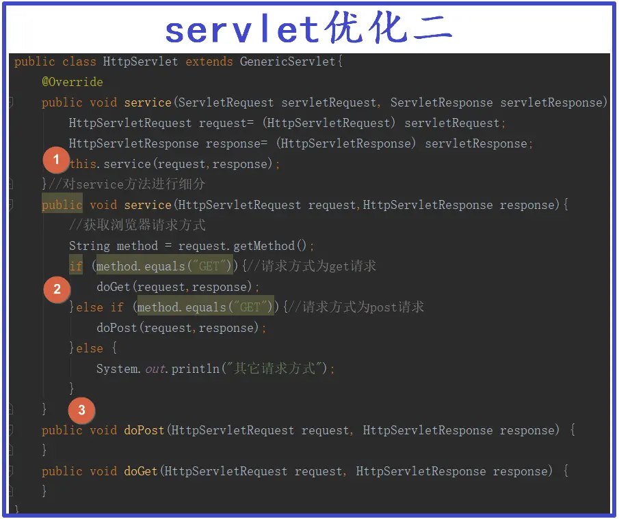This screenshot has height=519, width=619.
Task: Click the @Override annotation
Action: (73, 82)
